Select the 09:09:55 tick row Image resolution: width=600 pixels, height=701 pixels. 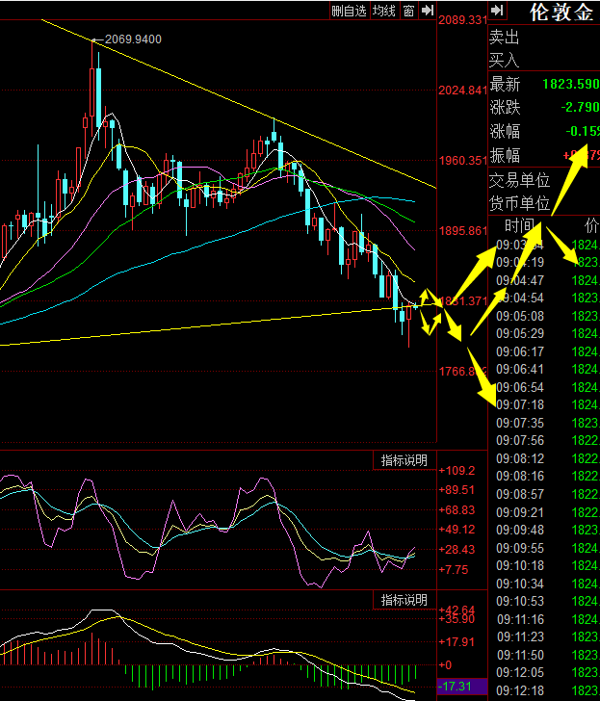[x=548, y=548]
